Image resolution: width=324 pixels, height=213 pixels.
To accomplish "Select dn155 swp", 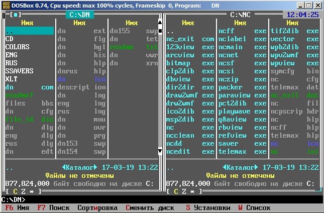I will (x=134, y=31).
